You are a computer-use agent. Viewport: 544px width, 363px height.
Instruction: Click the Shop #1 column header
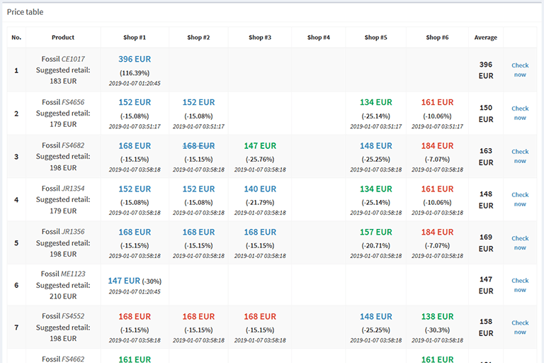[135, 37]
